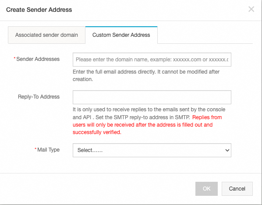262x205 pixels.
Task: Click into the Reply-To Address field
Action: coord(152,97)
